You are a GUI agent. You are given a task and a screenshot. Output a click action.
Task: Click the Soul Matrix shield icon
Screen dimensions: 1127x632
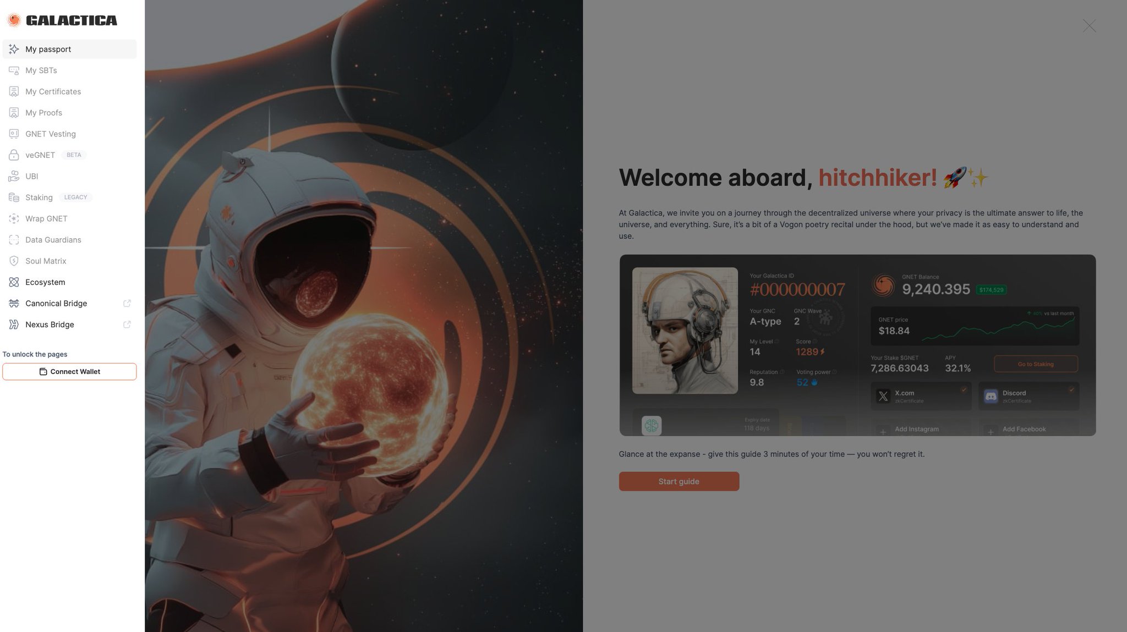(x=14, y=261)
